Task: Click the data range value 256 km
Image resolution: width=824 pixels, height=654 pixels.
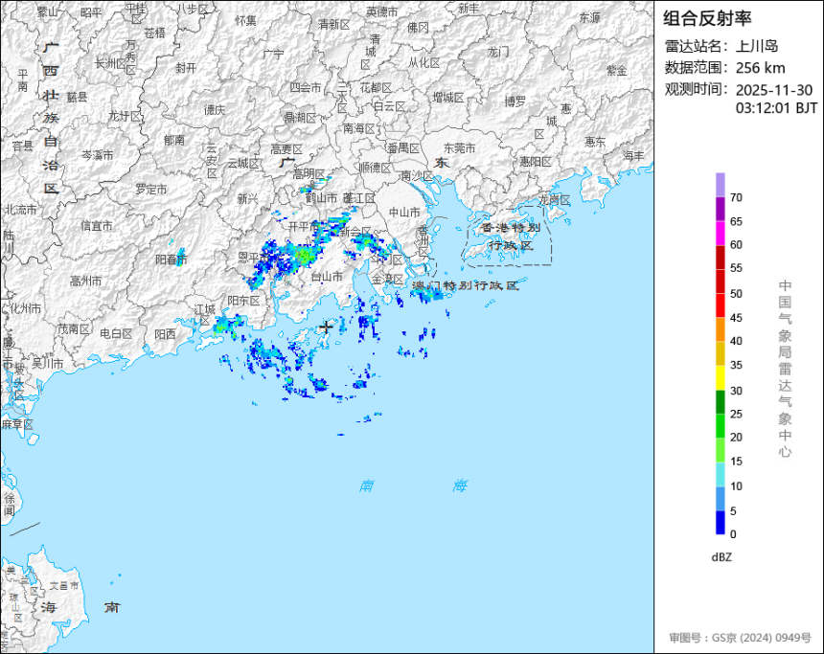Action: tap(761, 68)
